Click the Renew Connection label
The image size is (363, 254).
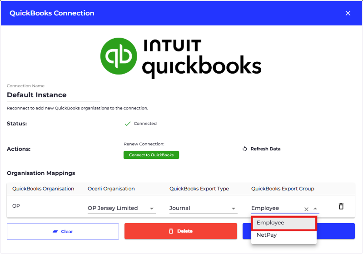tap(144, 144)
